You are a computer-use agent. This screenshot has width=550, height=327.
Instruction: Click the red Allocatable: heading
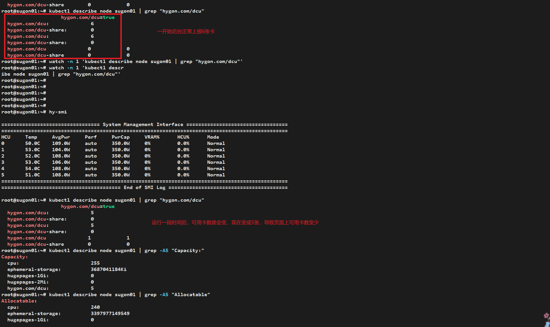click(x=19, y=301)
